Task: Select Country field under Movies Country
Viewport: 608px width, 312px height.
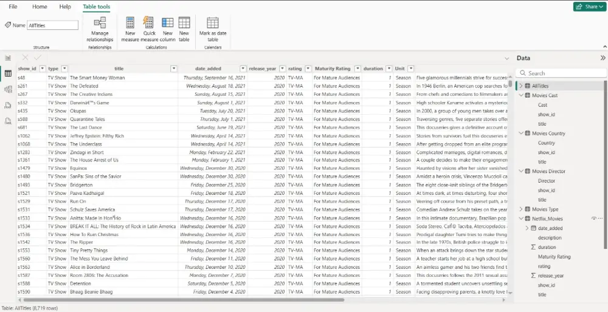Action: pyautogui.click(x=547, y=143)
